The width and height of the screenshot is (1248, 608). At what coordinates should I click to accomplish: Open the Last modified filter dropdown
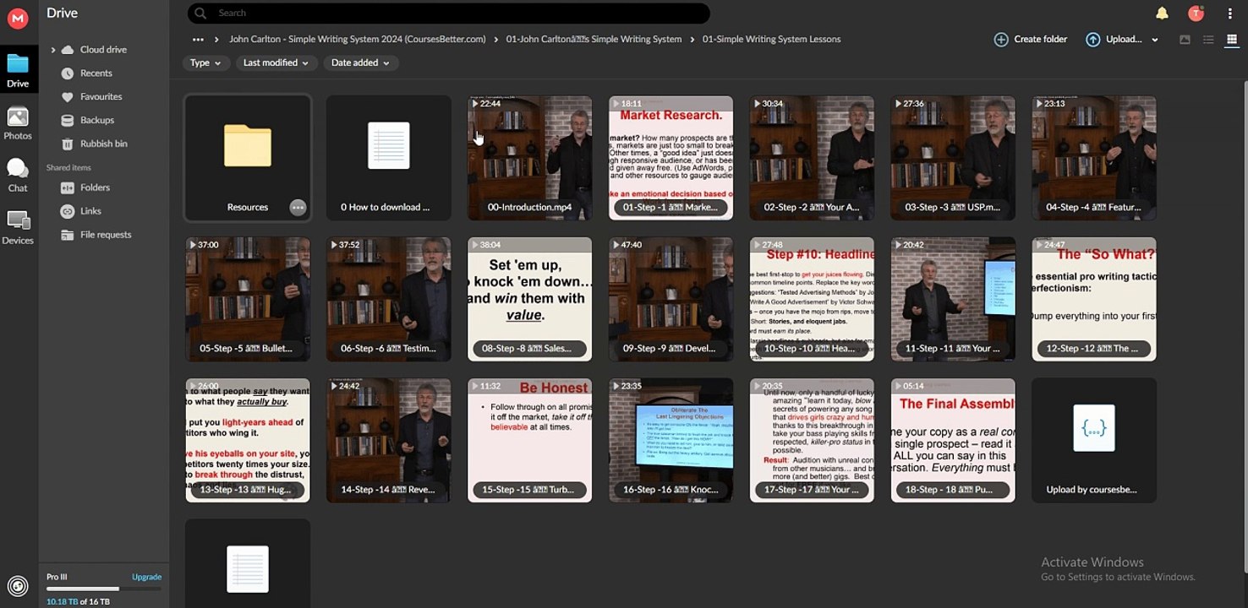pyautogui.click(x=276, y=62)
